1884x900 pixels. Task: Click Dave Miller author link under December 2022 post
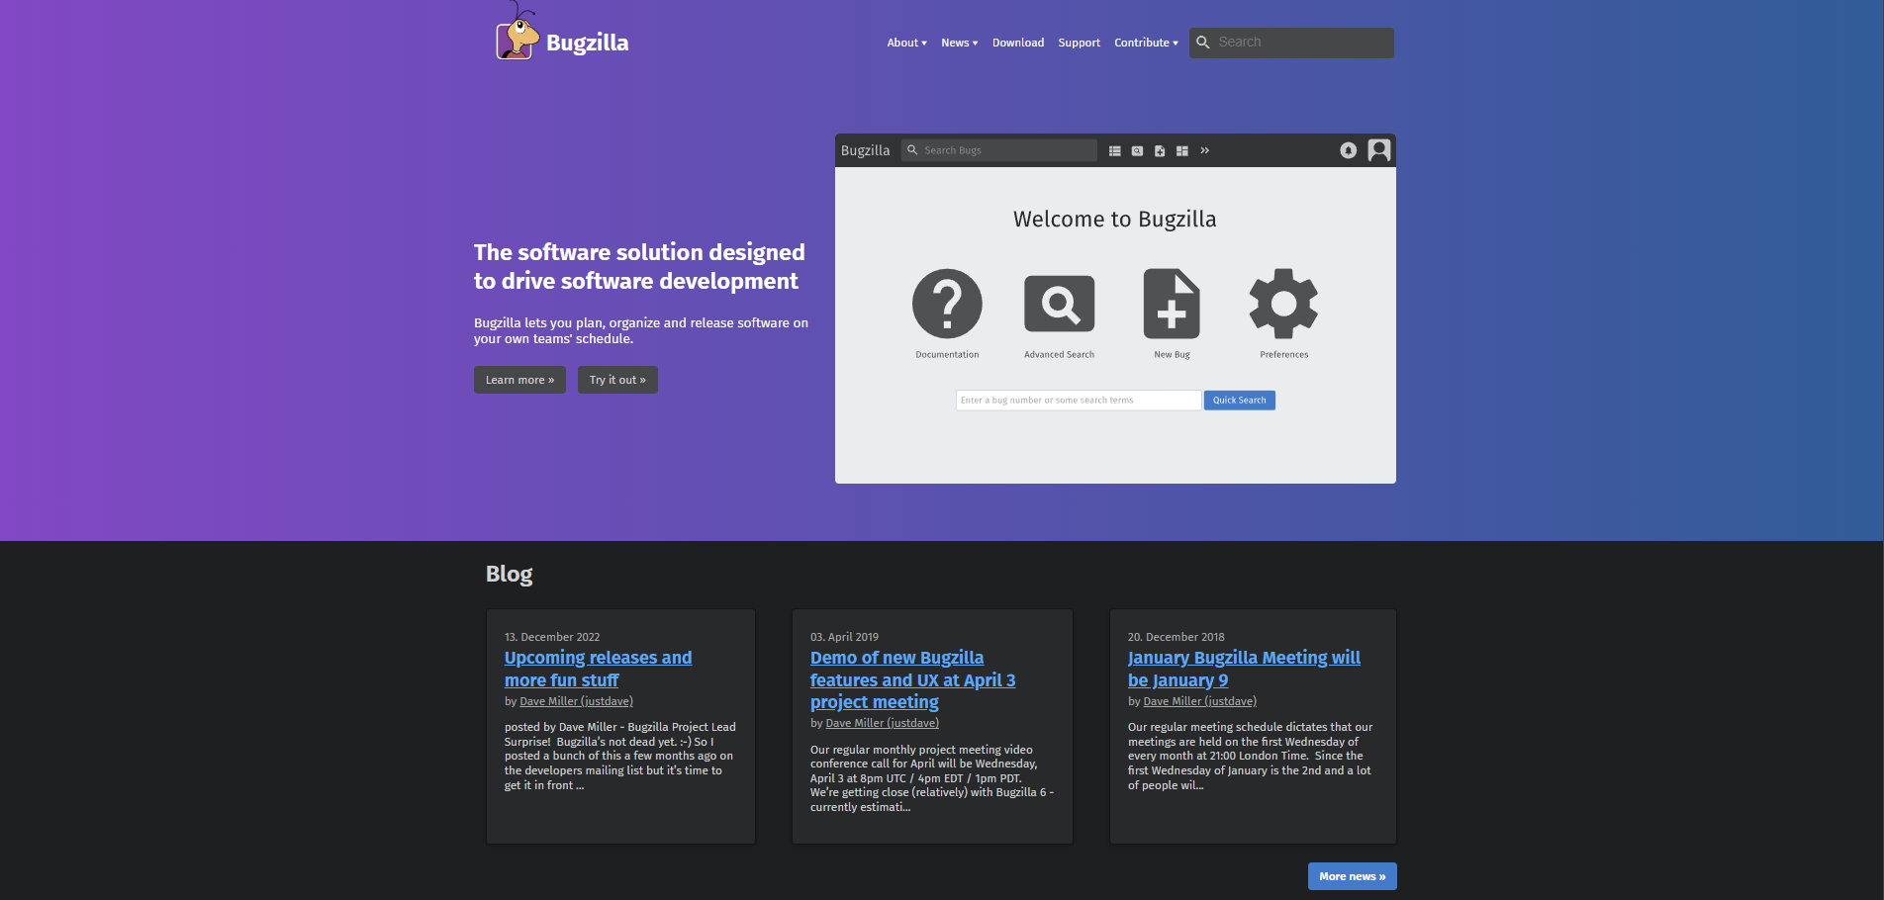click(x=576, y=701)
